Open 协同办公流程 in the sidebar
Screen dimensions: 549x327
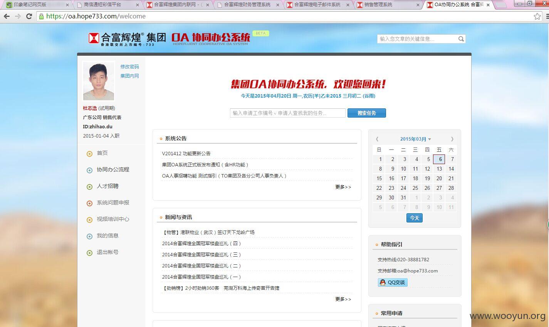113,169
